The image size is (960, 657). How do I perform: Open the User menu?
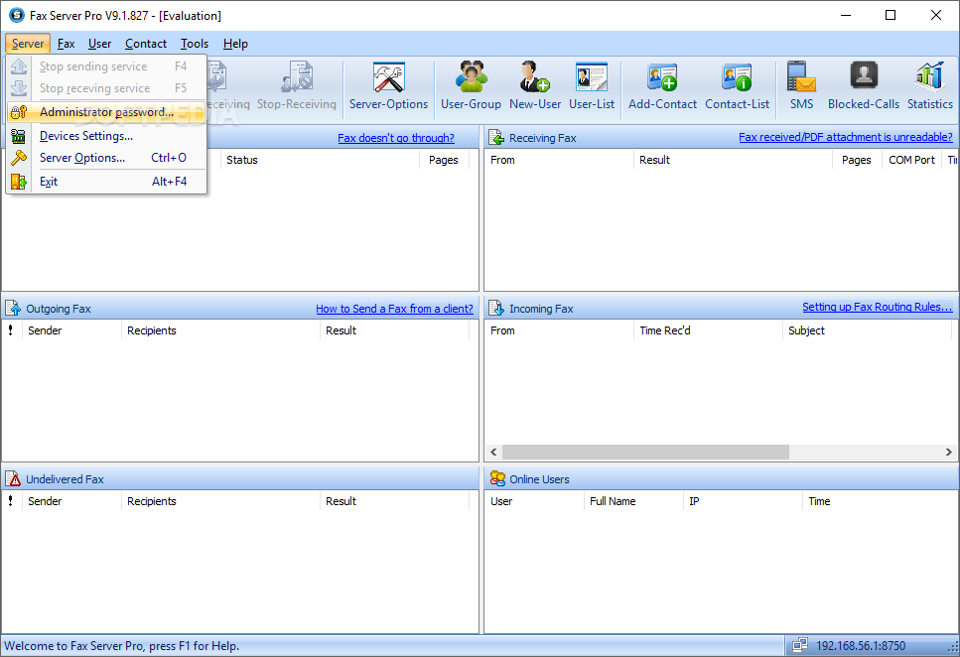100,44
